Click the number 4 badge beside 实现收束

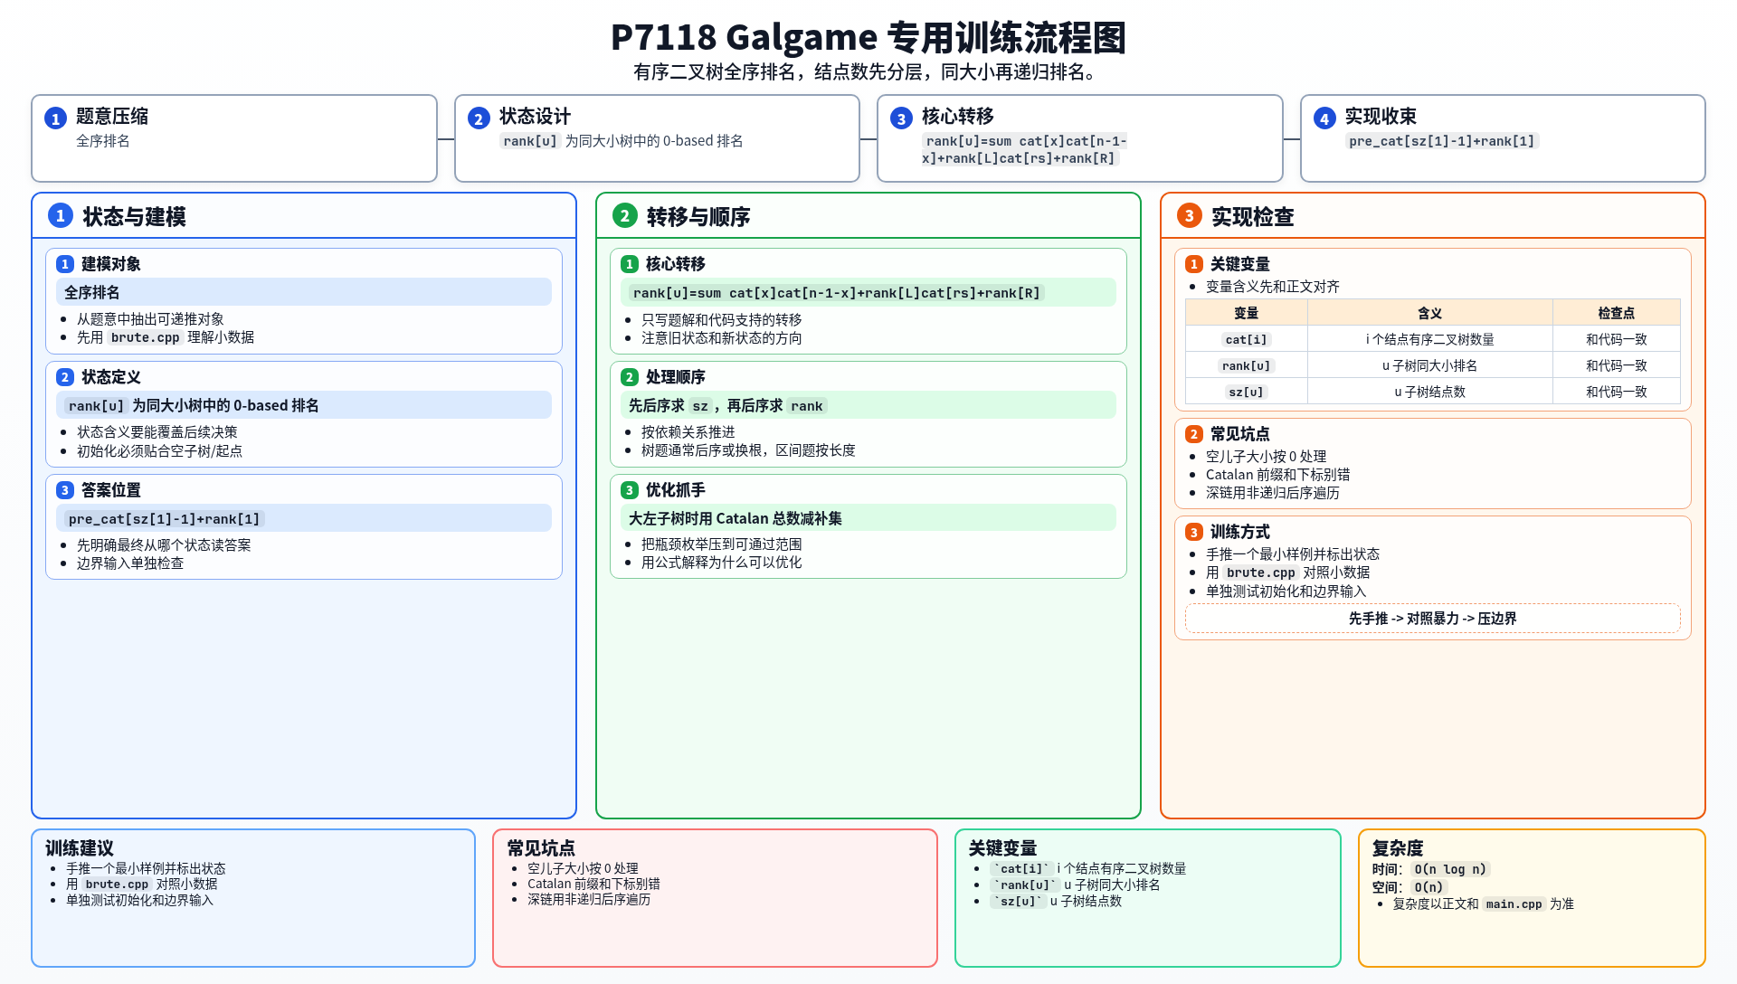[1324, 118]
